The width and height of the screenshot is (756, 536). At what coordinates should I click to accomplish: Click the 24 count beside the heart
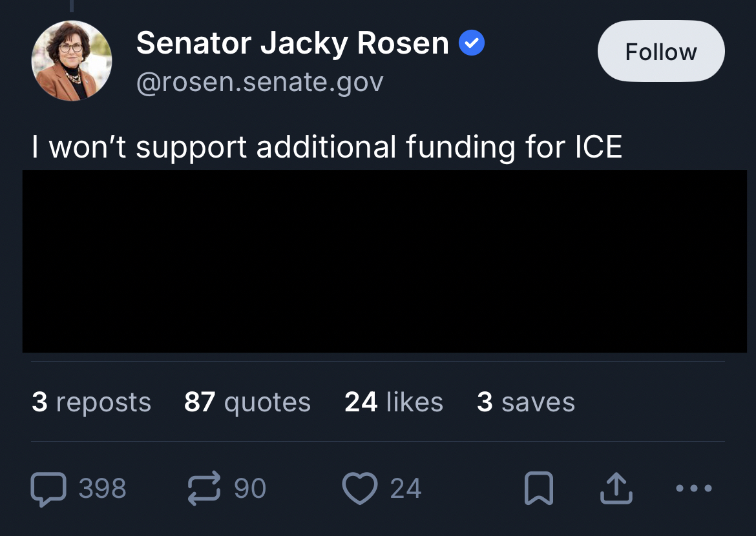(x=406, y=489)
